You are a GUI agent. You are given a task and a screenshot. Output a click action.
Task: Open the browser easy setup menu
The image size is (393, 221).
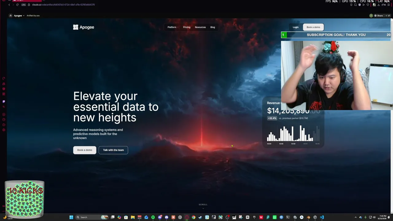(x=388, y=5)
